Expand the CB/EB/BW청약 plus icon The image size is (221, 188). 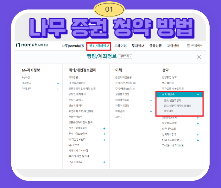coord(198,118)
